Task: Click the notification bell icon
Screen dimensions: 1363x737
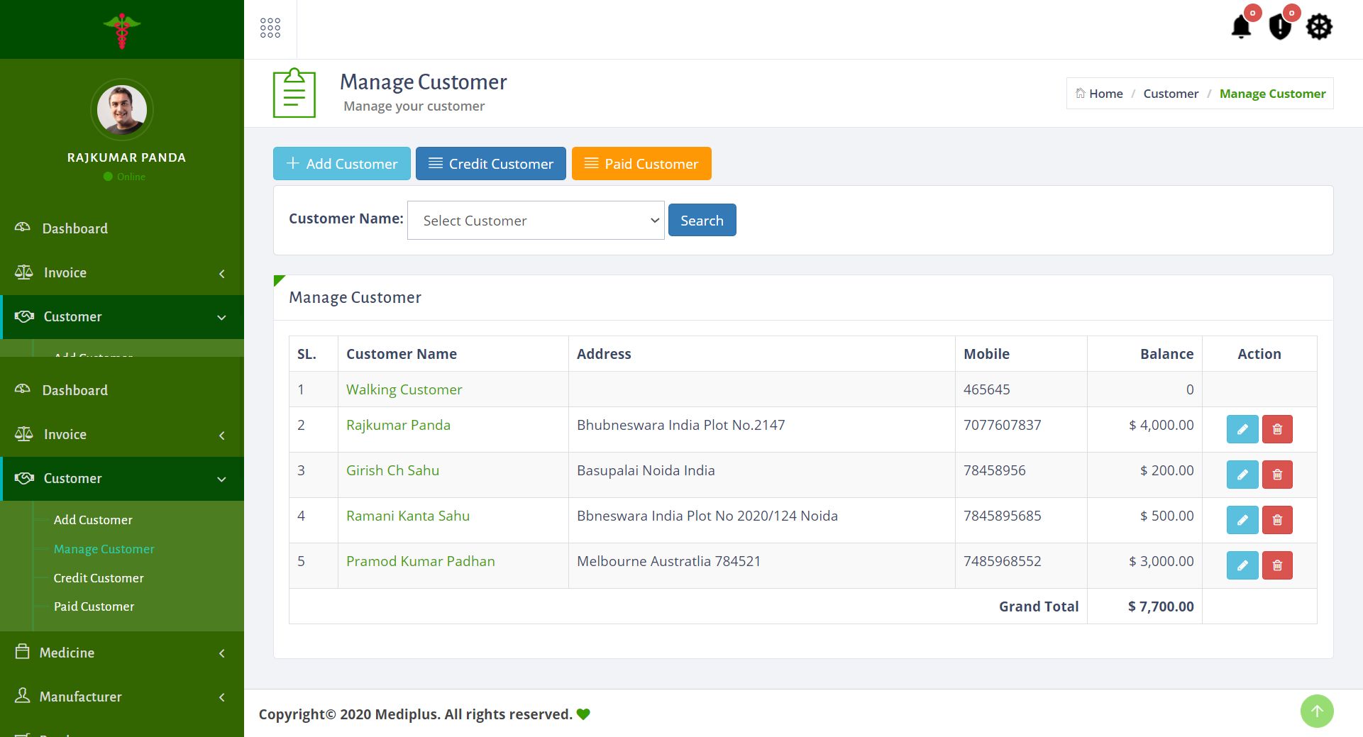Action: (x=1241, y=28)
